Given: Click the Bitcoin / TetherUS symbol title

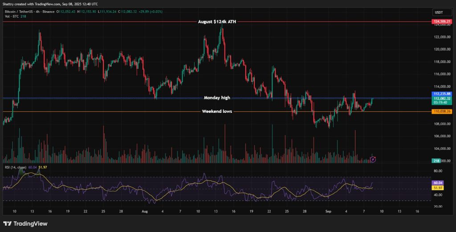Looking at the screenshot, I should (19, 12).
